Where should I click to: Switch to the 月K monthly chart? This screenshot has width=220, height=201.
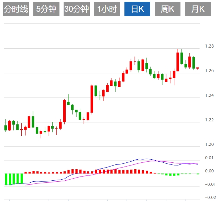(198, 9)
